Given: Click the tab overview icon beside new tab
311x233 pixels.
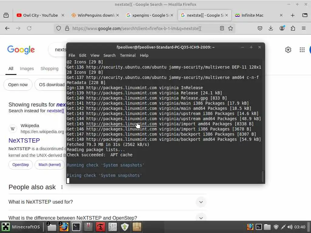Looking at the screenshot, I should 305,15.
